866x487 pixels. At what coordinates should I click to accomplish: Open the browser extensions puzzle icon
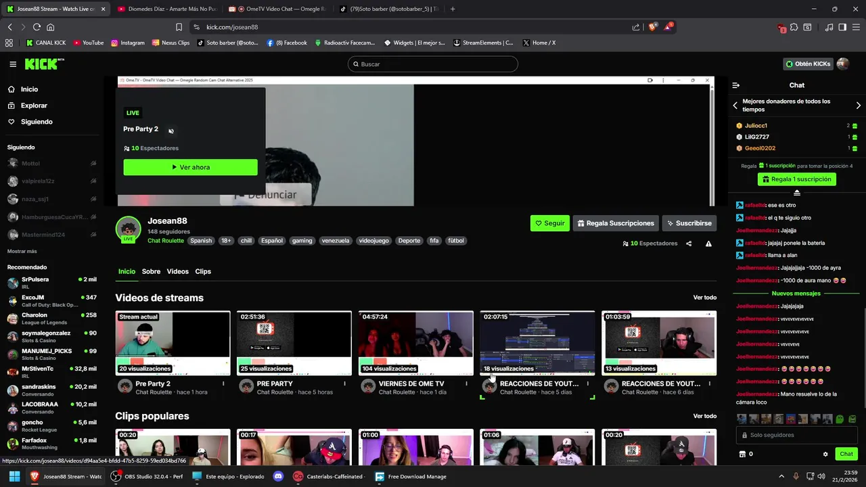(x=794, y=27)
